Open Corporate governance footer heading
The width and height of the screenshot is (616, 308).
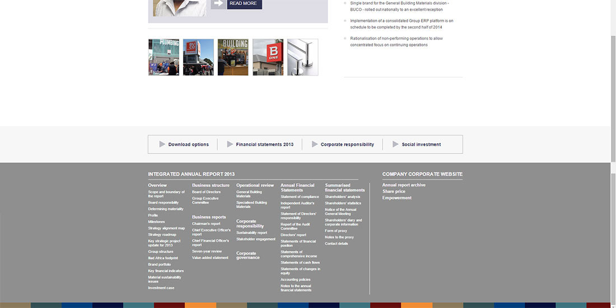[x=248, y=255]
